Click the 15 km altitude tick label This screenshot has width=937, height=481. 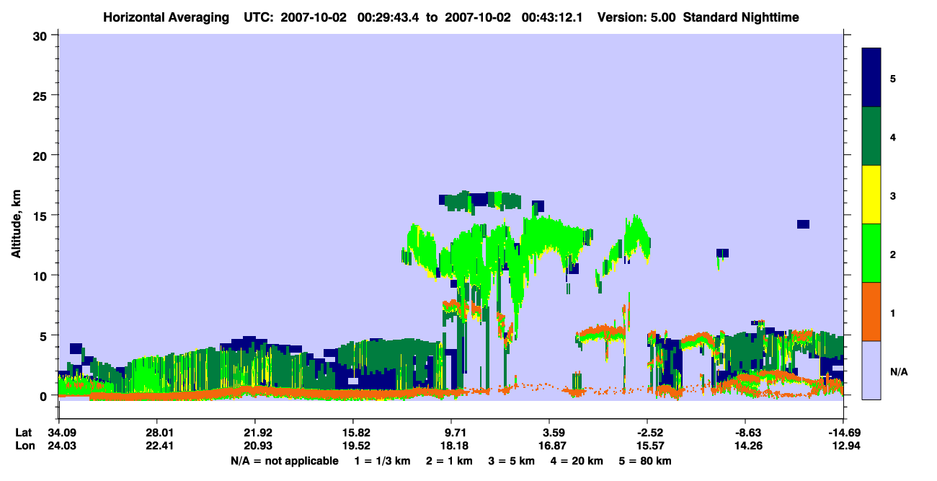coord(40,216)
